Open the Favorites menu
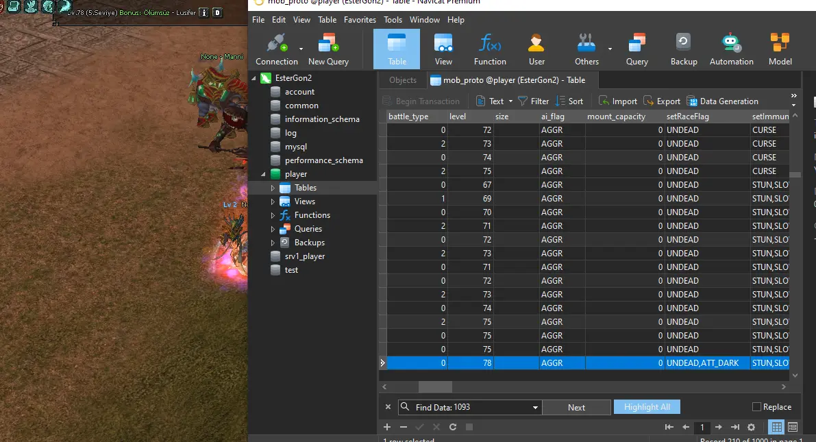This screenshot has width=816, height=442. coord(360,20)
